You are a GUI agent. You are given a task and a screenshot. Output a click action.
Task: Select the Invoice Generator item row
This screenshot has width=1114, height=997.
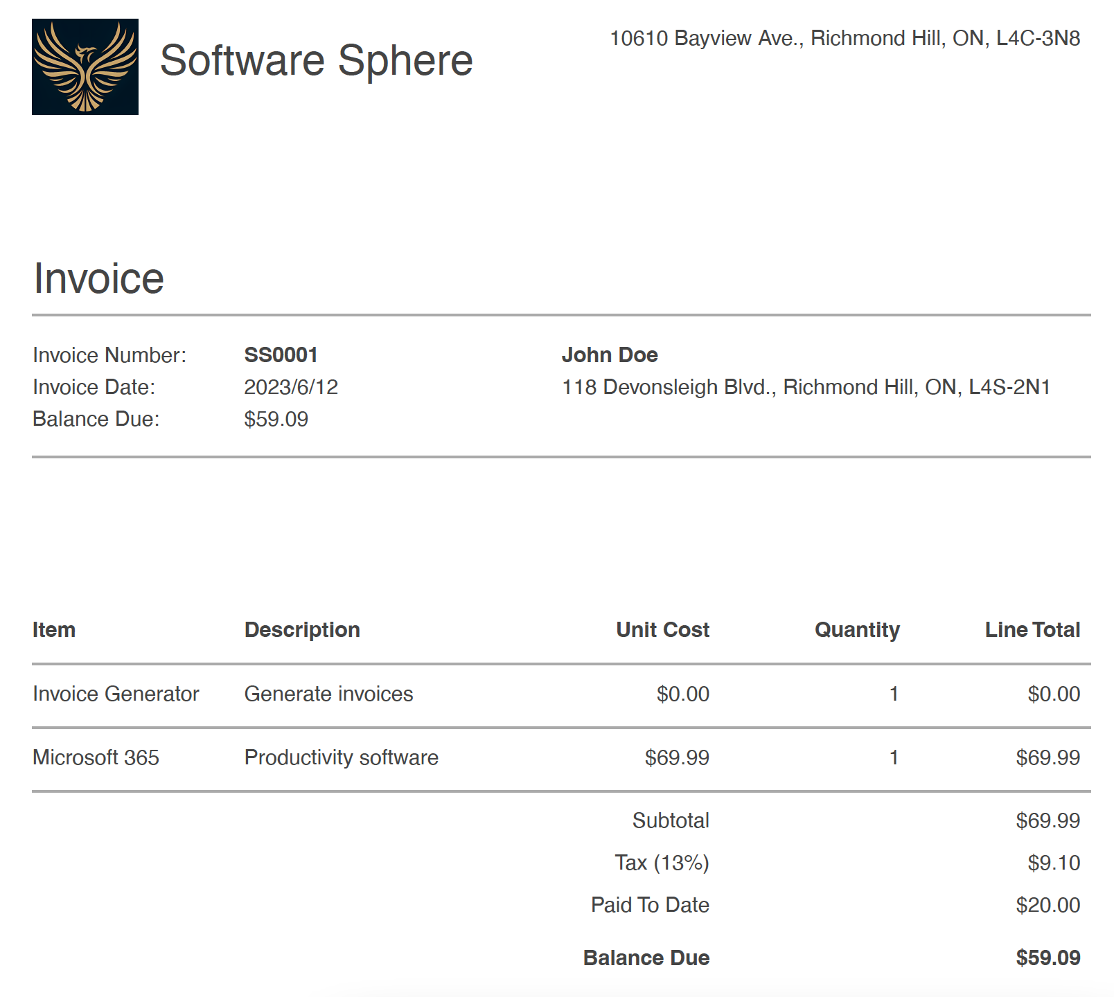[x=116, y=694]
